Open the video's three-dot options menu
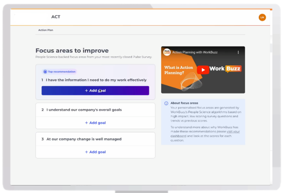This screenshot has width=284, height=193. click(238, 52)
